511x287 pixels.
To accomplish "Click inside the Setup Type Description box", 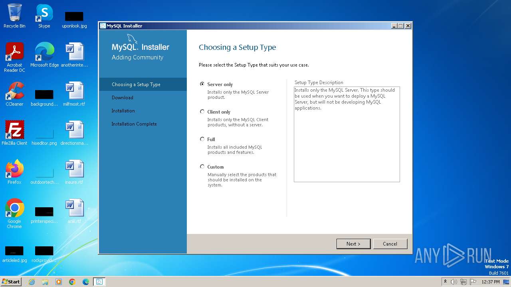I will tap(347, 134).
